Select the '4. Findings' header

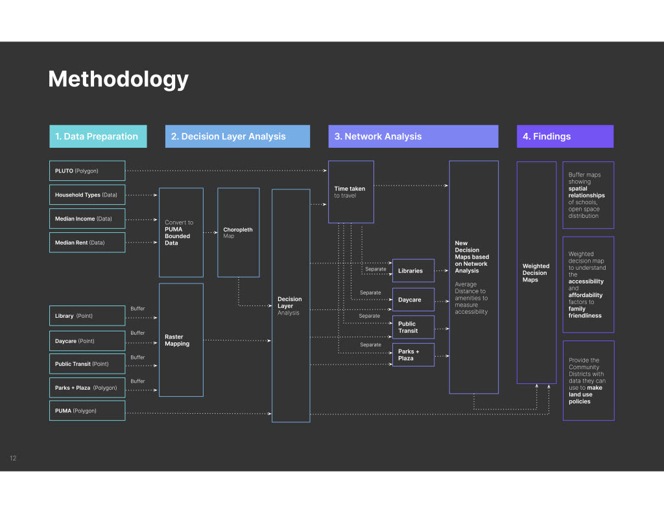pos(565,136)
